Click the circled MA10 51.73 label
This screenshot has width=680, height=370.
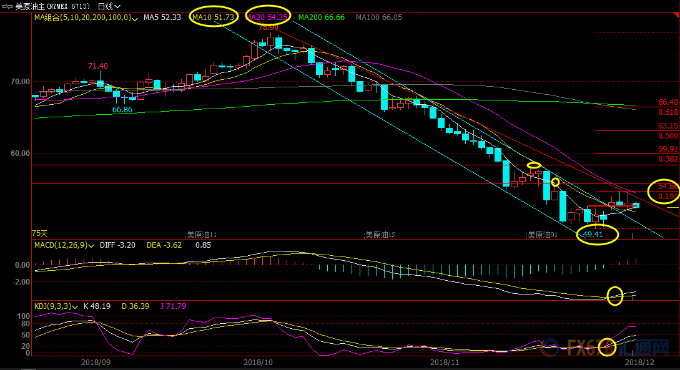[214, 17]
